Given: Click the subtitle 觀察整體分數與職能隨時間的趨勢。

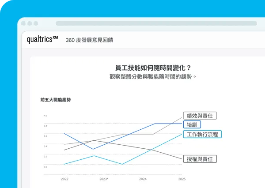Looking at the screenshot, I should (153, 77).
